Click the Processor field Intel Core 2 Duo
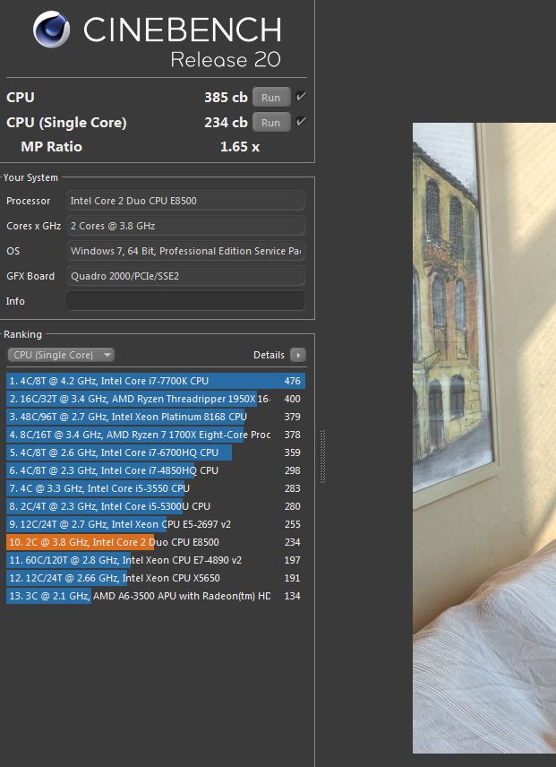Image resolution: width=556 pixels, height=767 pixels. point(185,201)
